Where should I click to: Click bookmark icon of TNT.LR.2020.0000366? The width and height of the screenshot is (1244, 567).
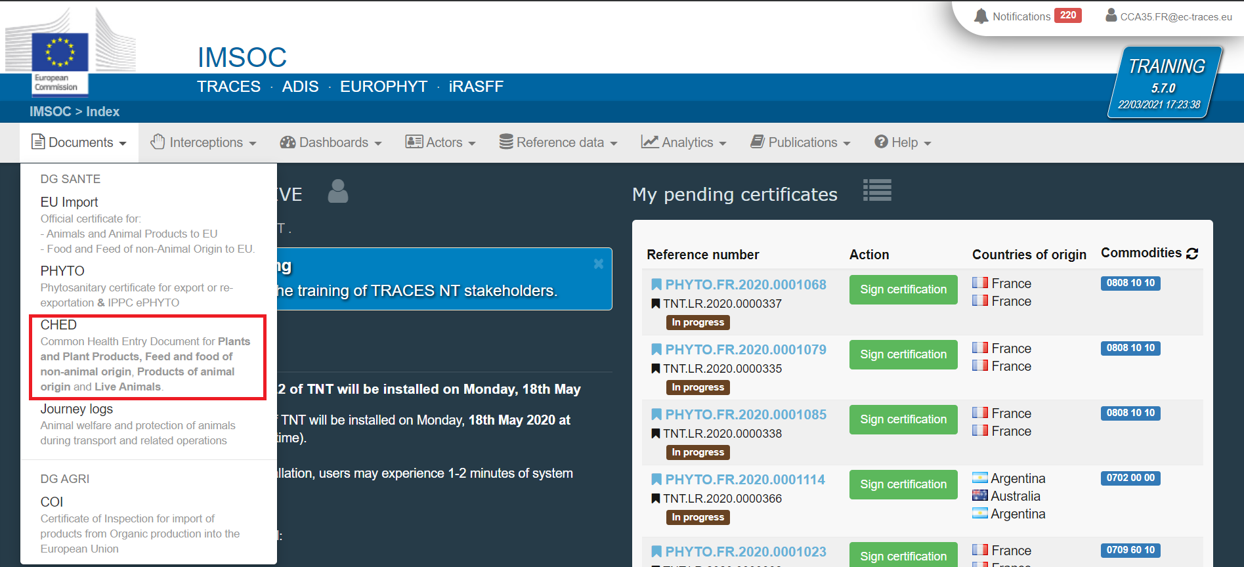coord(655,499)
